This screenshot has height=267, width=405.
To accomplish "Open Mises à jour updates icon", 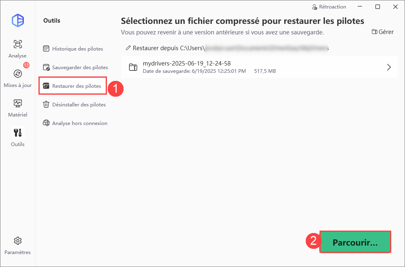I will 17,74.
